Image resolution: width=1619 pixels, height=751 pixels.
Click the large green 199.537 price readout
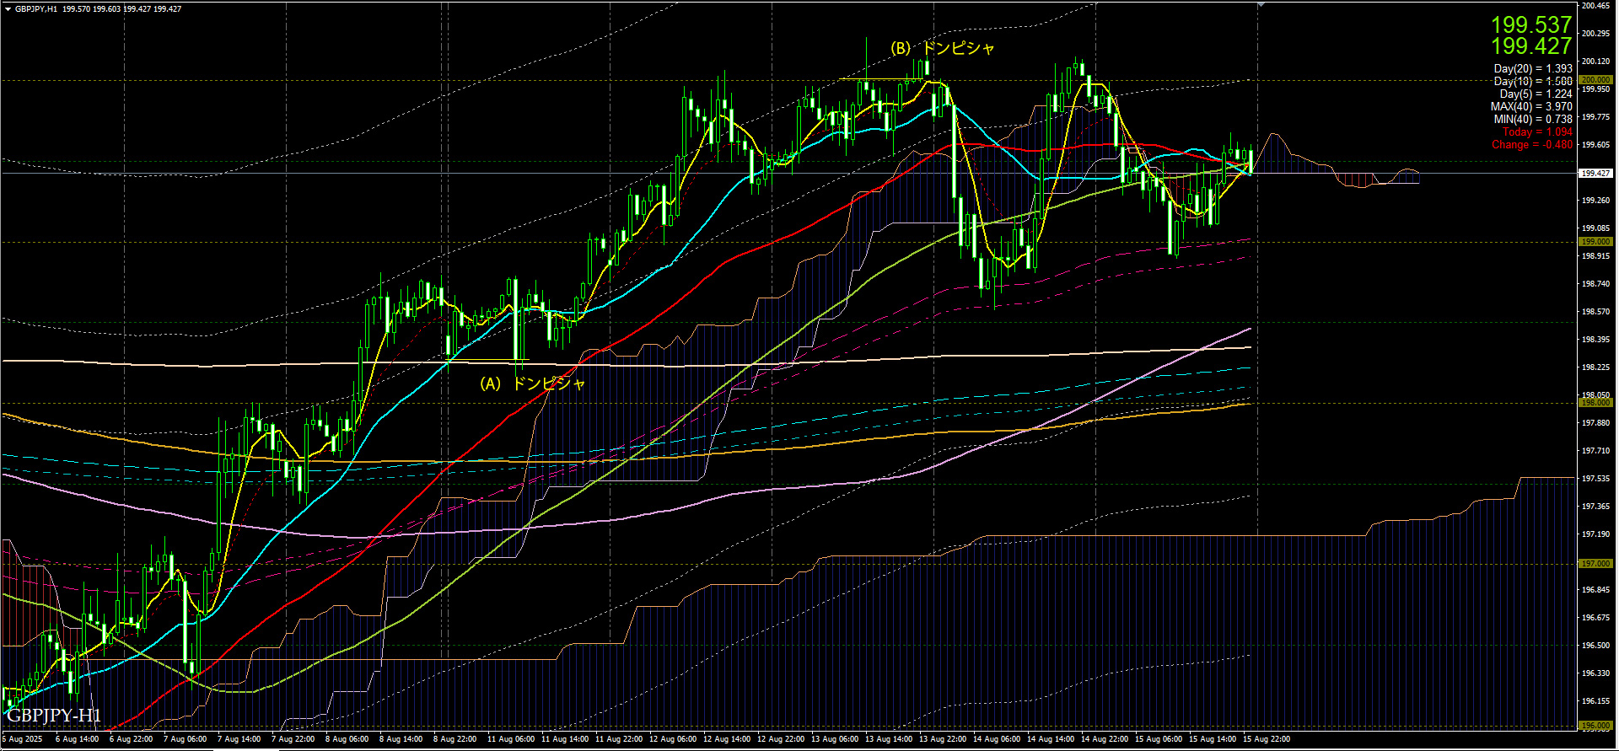pos(1531,24)
